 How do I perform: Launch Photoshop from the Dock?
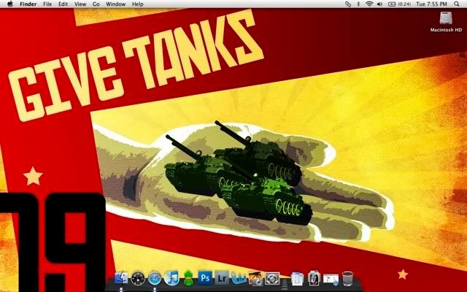[205, 277]
